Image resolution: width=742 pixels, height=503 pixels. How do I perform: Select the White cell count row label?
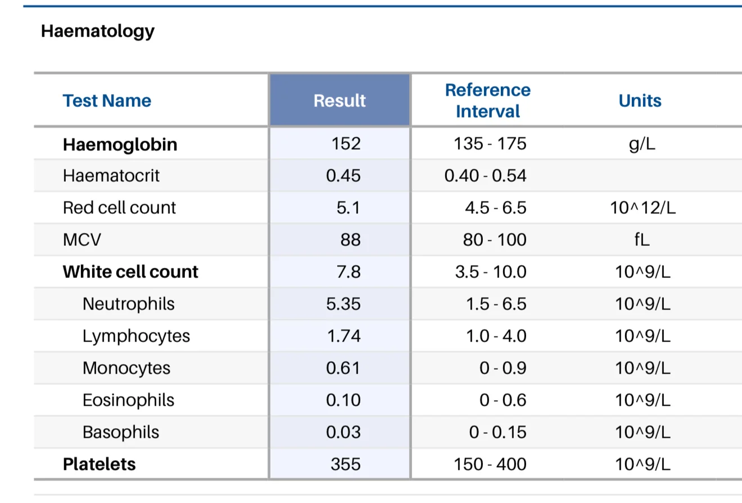coord(130,272)
